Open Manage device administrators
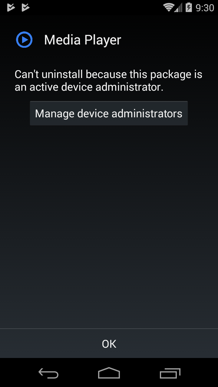This screenshot has width=218, height=387. [x=109, y=113]
